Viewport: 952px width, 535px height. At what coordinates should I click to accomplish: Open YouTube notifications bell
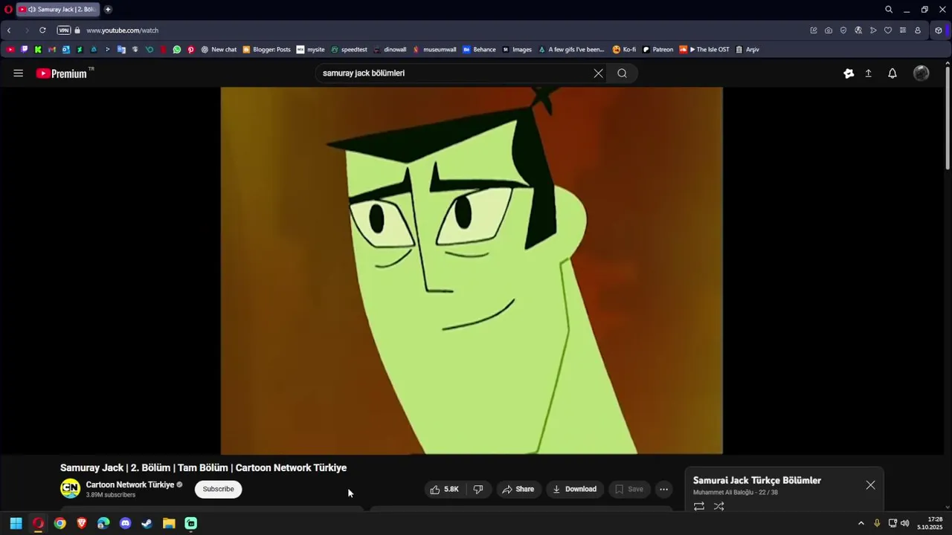[892, 73]
